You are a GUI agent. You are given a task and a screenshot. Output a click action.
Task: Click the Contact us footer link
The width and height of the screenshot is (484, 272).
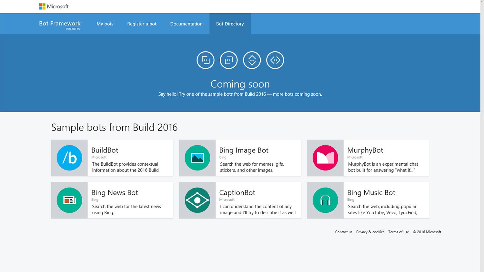pyautogui.click(x=344, y=232)
